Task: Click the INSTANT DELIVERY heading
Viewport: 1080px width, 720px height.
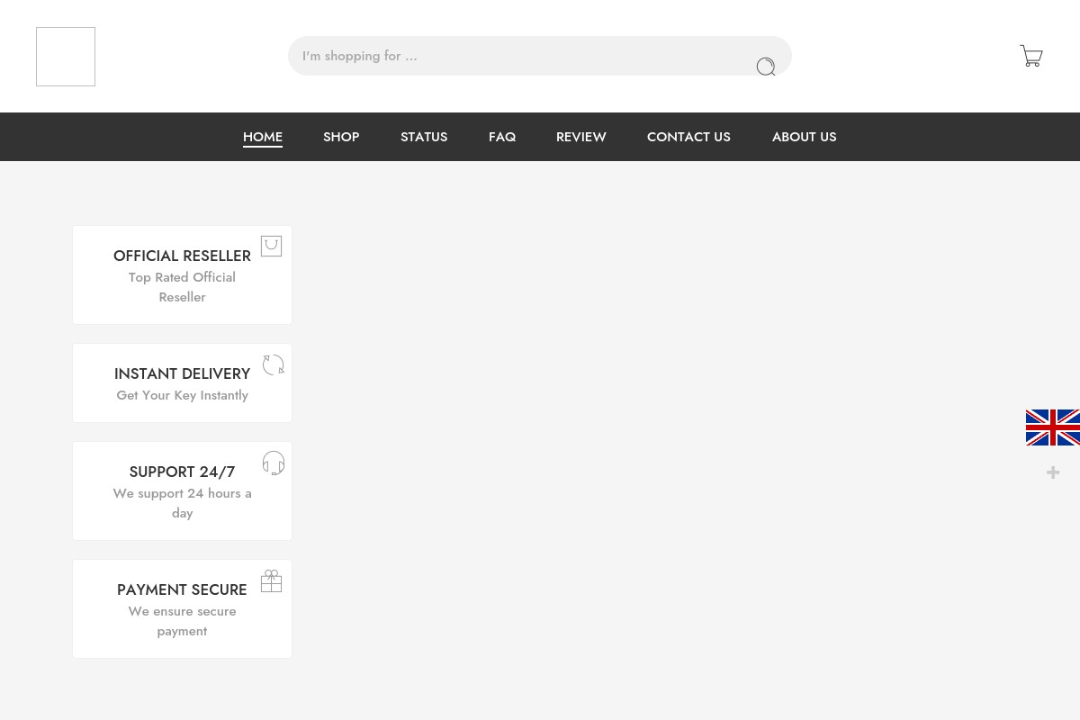Action: [x=182, y=373]
